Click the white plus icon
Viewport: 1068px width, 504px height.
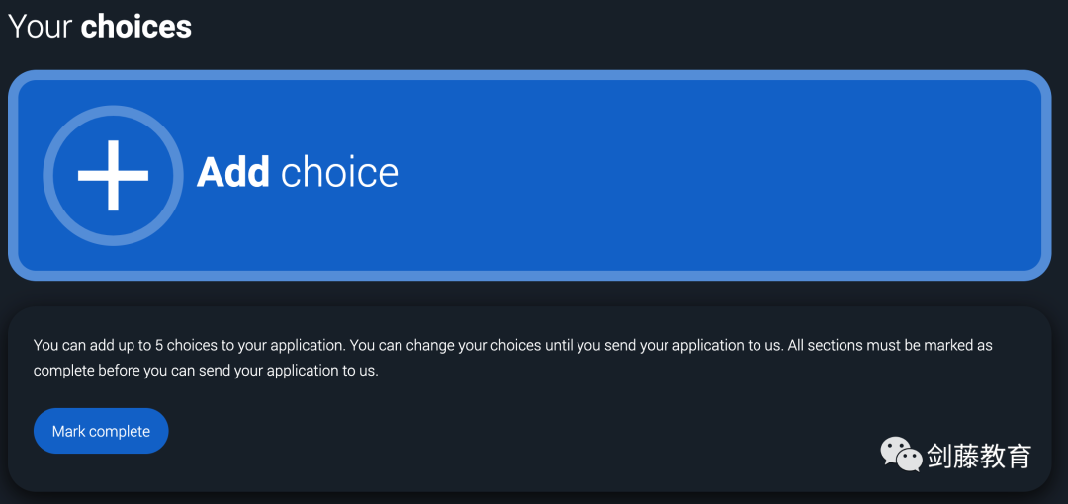click(x=113, y=175)
